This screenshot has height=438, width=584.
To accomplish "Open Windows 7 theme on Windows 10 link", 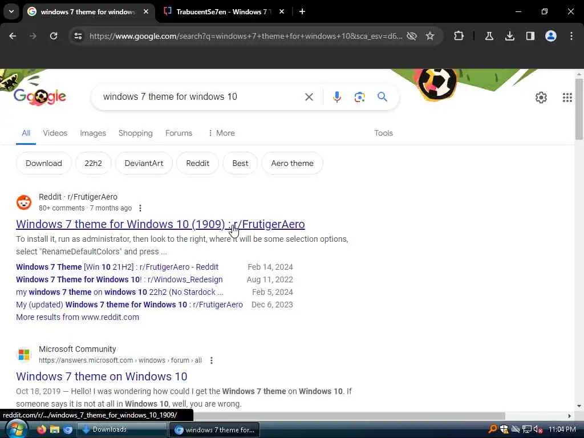I will 102,376.
